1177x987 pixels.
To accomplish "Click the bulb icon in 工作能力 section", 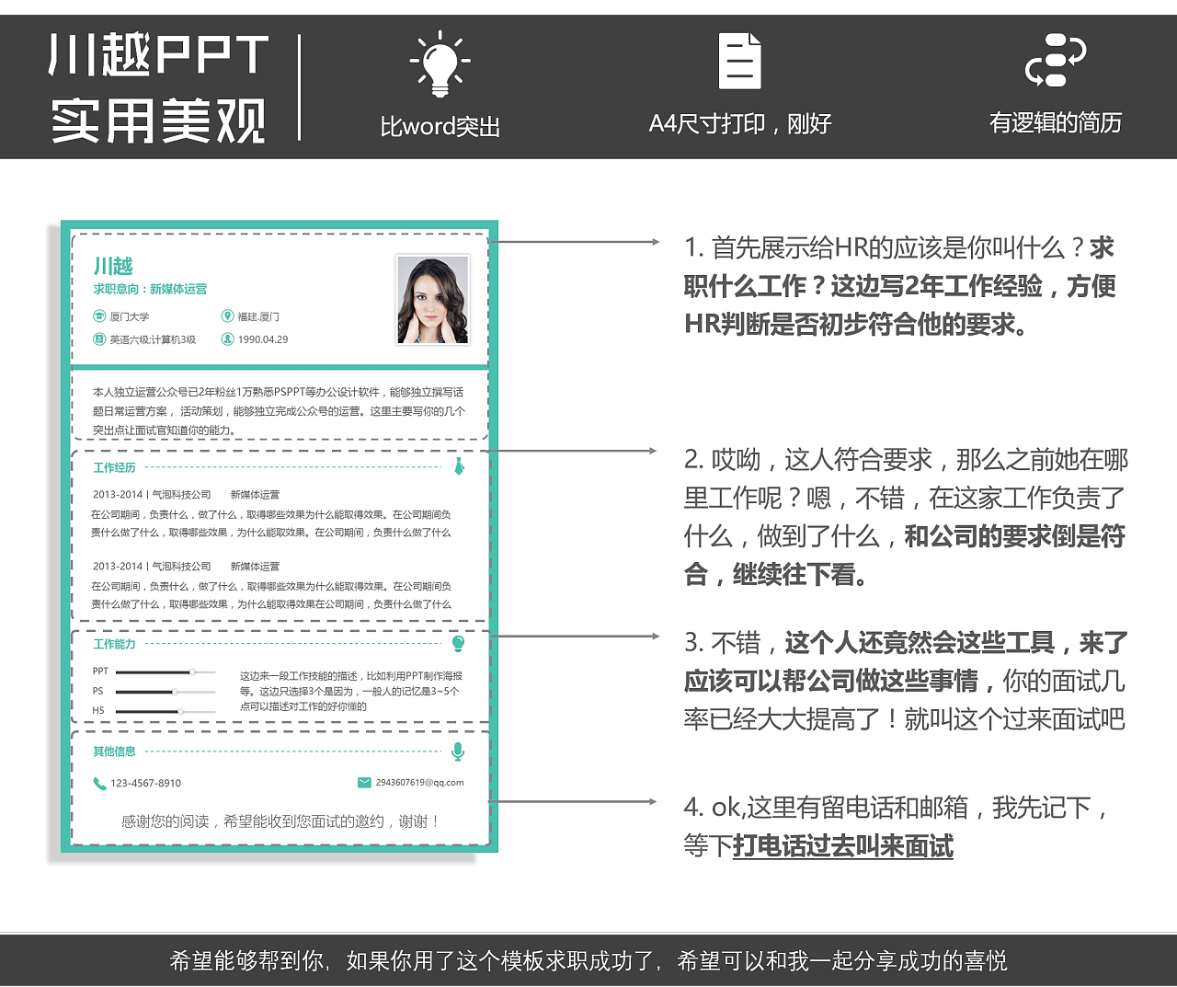I will point(458,643).
